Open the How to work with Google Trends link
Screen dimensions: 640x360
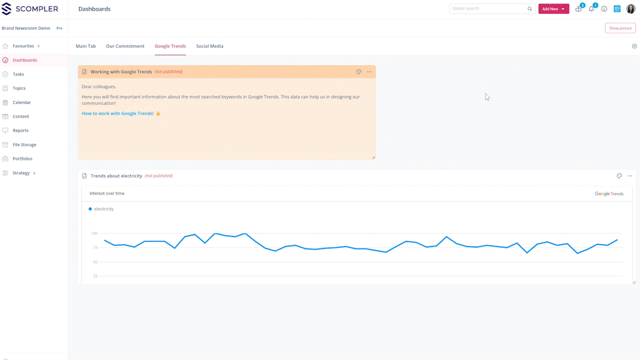coord(117,113)
